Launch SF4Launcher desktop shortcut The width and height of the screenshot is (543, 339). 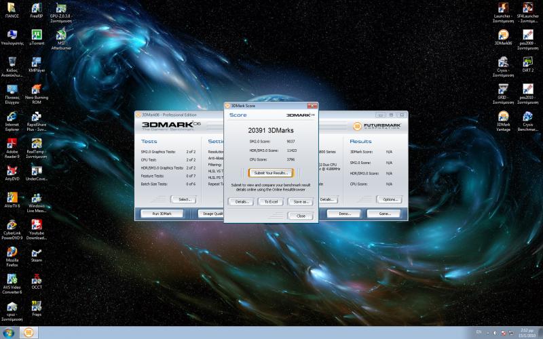(528, 13)
